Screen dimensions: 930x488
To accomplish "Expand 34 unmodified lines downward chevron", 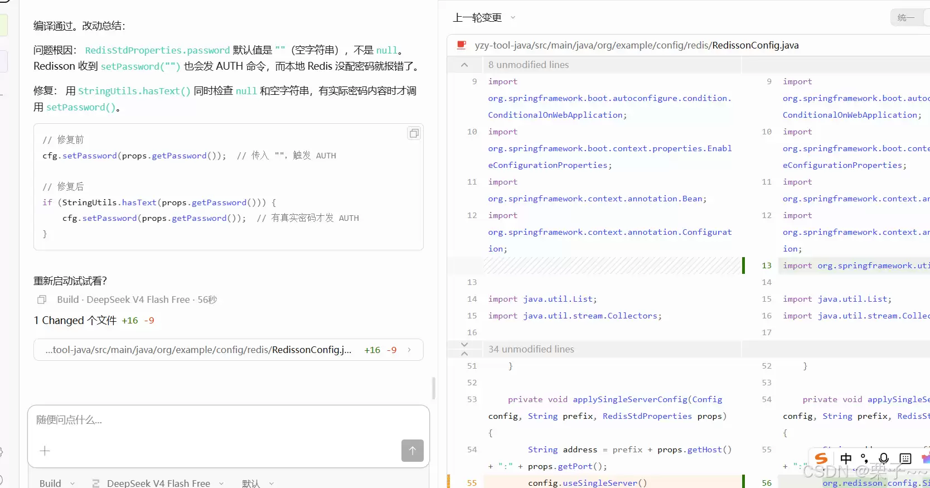I will (464, 345).
